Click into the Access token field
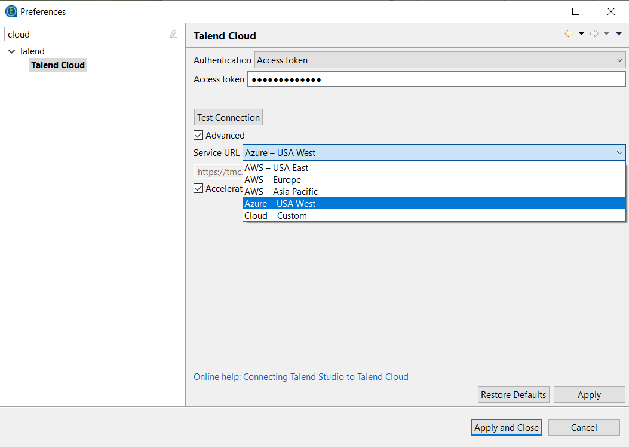 point(436,79)
